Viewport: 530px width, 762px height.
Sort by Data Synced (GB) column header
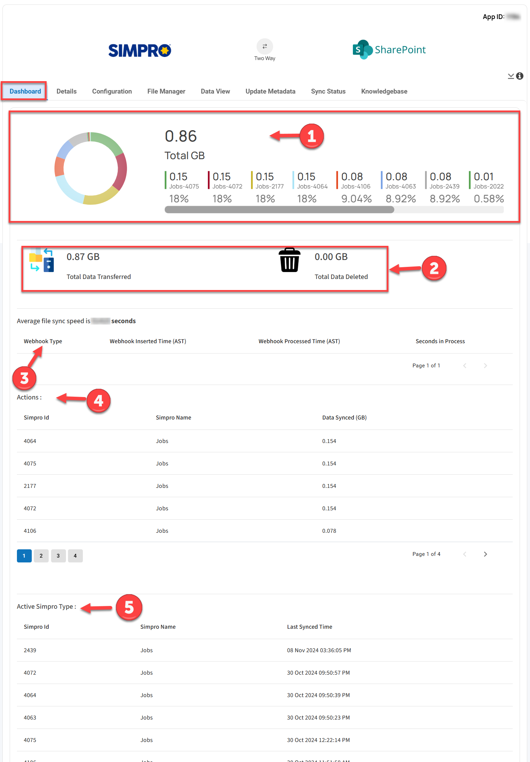point(344,417)
